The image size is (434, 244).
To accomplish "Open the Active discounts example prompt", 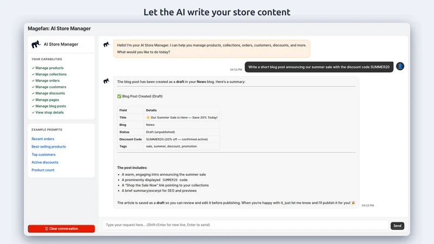I will click(x=45, y=162).
